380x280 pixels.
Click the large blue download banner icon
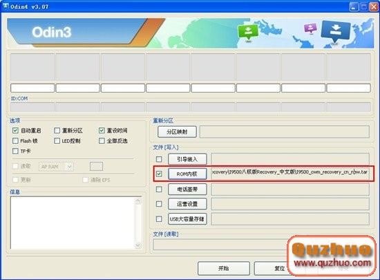(336, 32)
